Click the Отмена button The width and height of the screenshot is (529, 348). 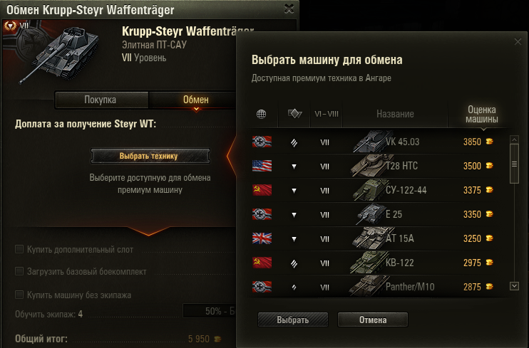(x=373, y=320)
